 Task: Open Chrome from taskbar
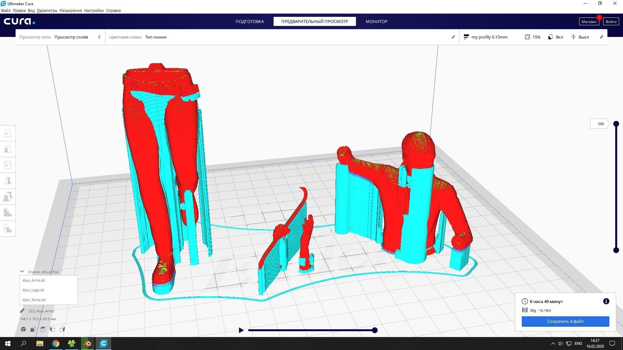pos(56,344)
